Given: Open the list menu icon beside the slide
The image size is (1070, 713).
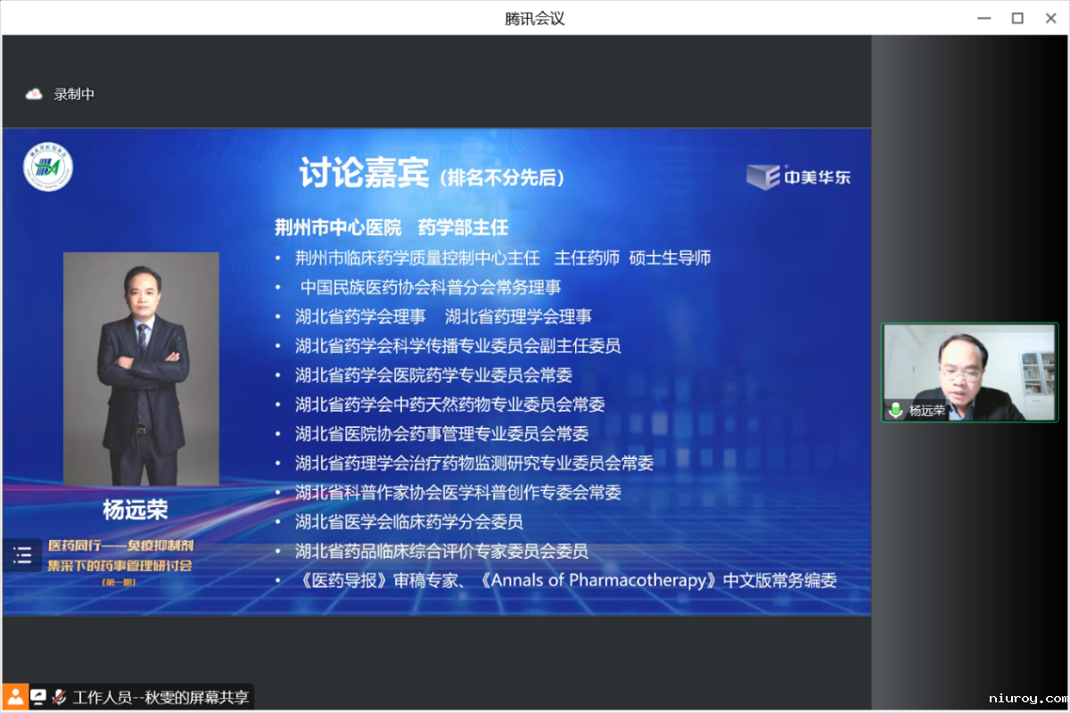Looking at the screenshot, I should click(x=22, y=556).
